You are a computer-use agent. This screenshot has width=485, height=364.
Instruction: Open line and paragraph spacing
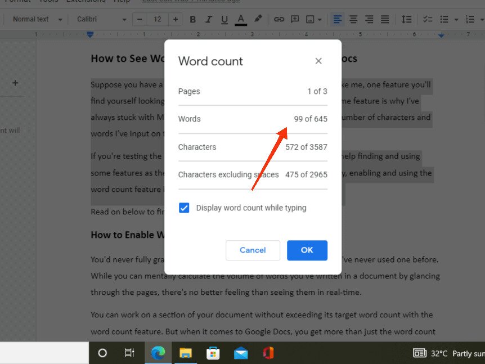(x=406, y=20)
